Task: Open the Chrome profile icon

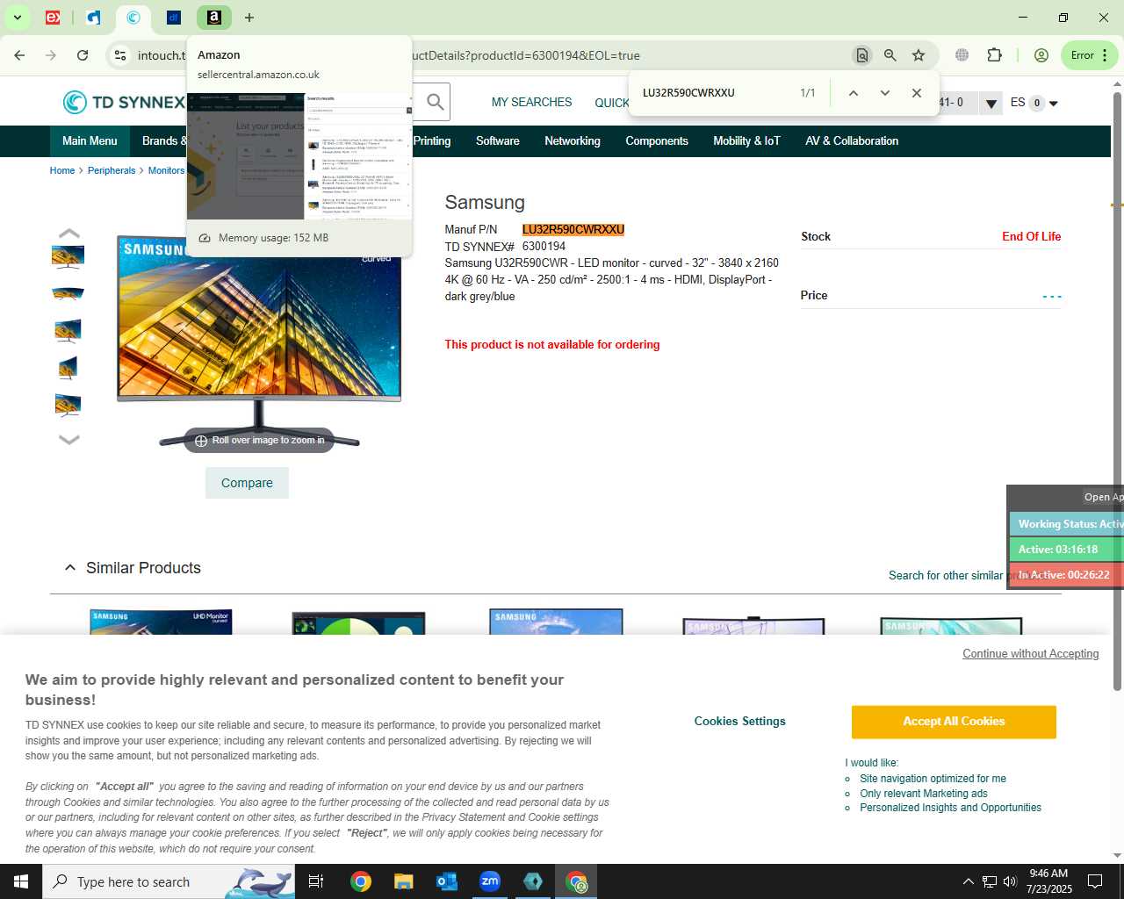Action: (1041, 55)
